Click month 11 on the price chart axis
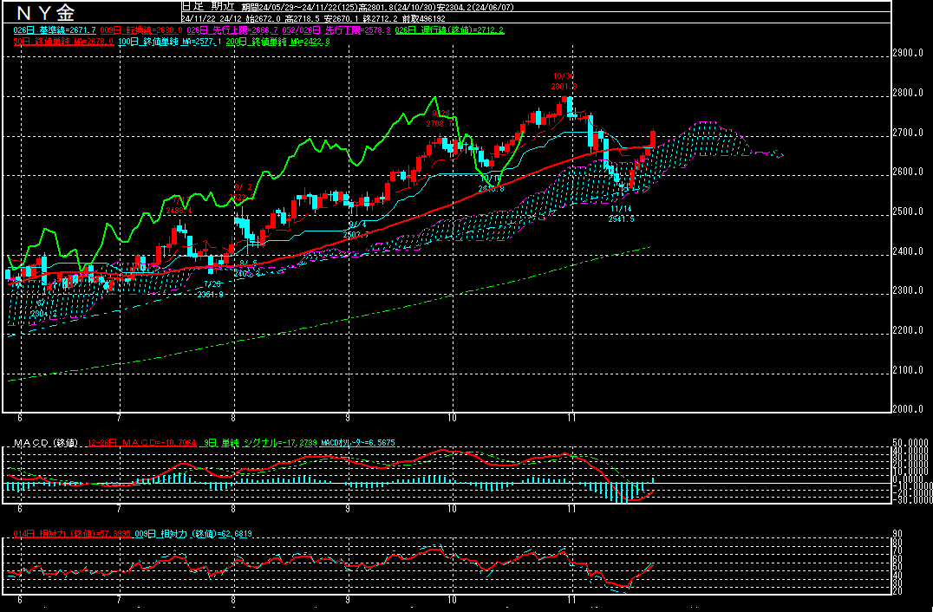Screen dimensions: 933x612 (x=571, y=418)
